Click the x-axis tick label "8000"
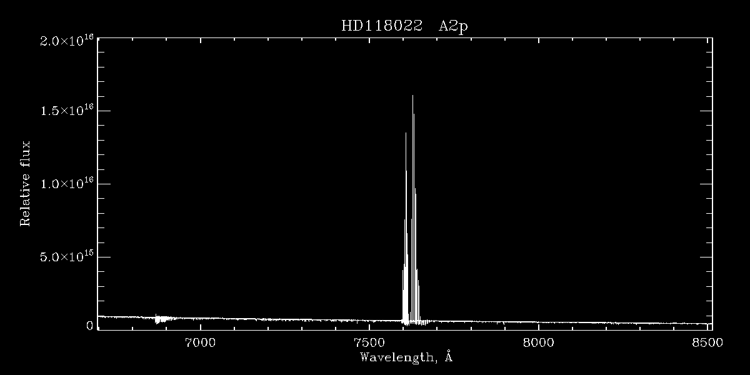Viewport: 750px width, 375px height. tap(538, 342)
